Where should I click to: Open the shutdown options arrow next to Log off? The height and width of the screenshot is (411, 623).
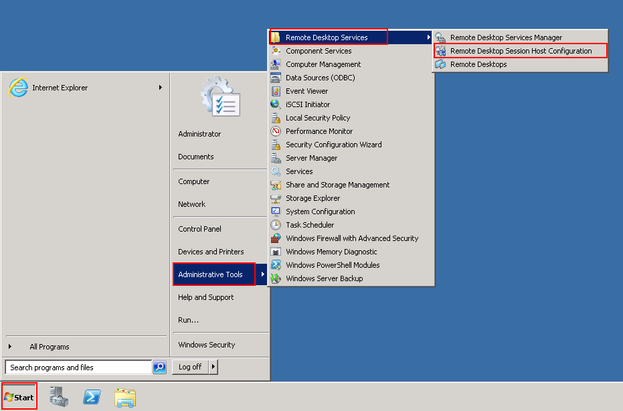pos(213,367)
